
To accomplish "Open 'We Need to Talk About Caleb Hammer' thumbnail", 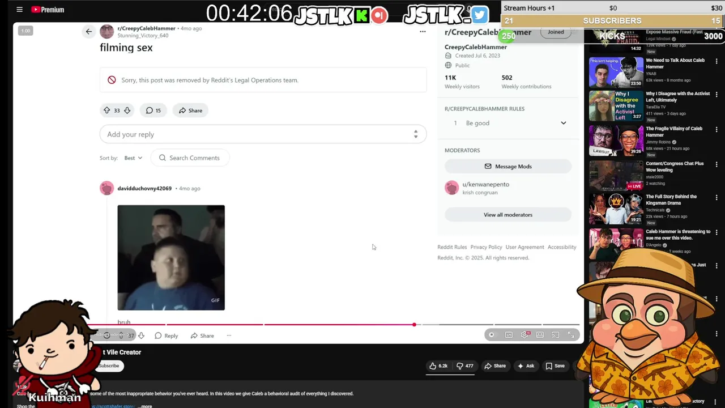I will coord(616,72).
